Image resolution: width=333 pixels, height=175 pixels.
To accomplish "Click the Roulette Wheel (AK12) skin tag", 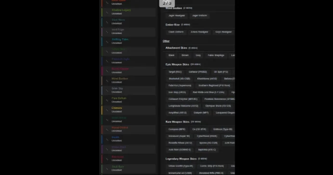I will tap(180, 143).
